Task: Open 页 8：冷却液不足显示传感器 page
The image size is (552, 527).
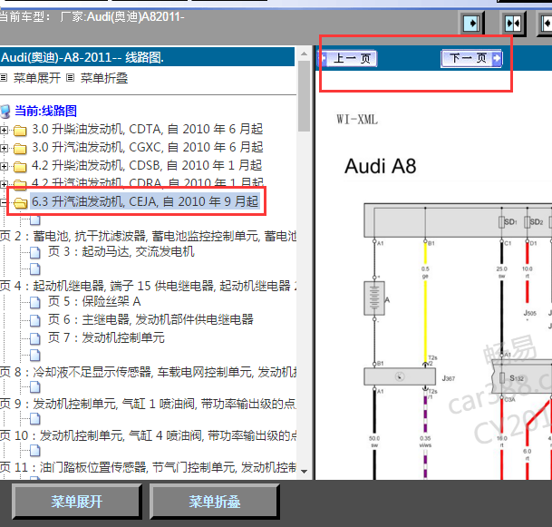Action: (x=148, y=372)
